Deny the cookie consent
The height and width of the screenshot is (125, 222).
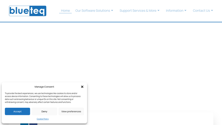[x=44, y=111]
